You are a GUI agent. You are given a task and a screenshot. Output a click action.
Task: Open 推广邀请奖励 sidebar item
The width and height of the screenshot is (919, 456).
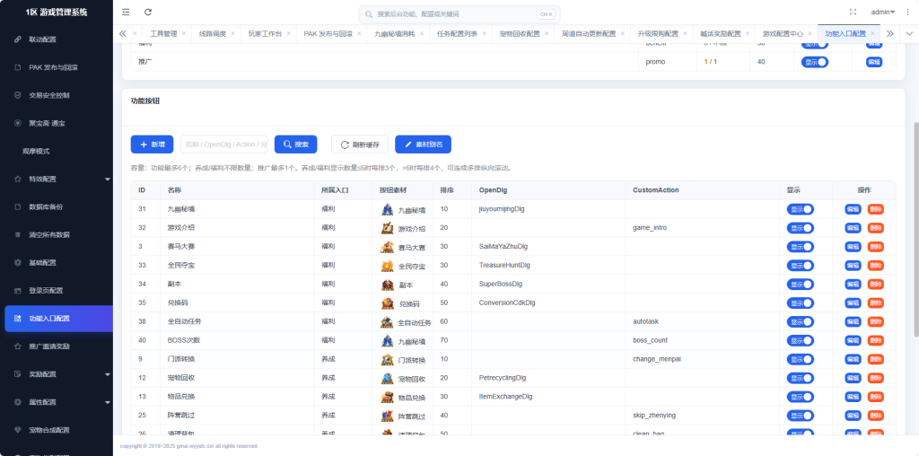click(x=57, y=346)
